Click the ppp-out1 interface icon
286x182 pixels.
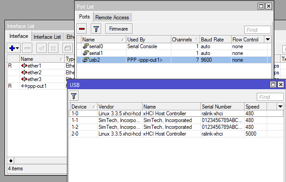click(24, 86)
